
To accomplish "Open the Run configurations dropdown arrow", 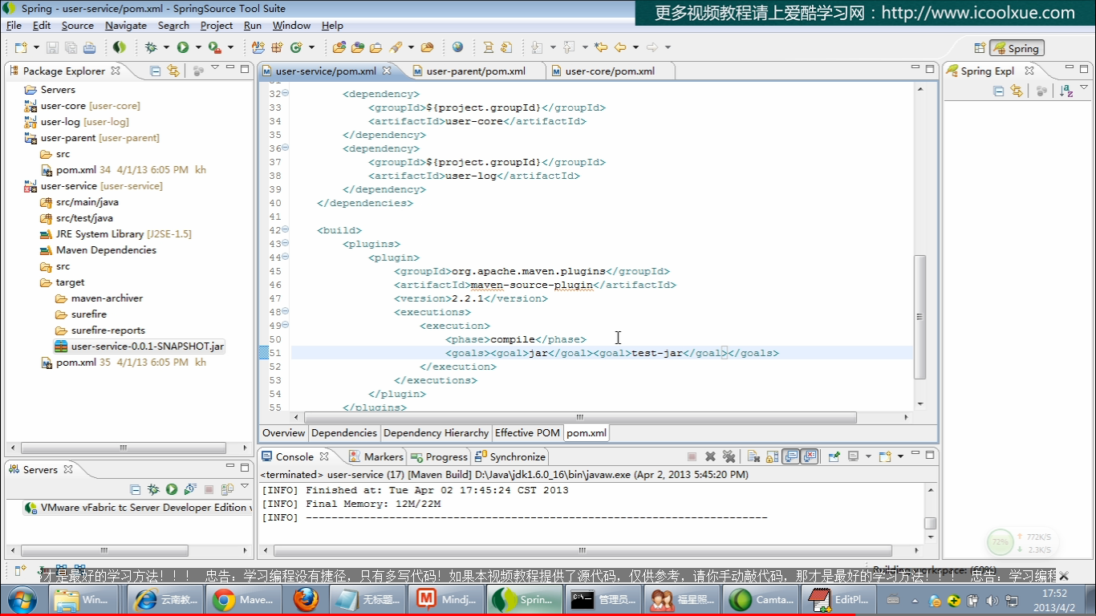I will (x=198, y=48).
